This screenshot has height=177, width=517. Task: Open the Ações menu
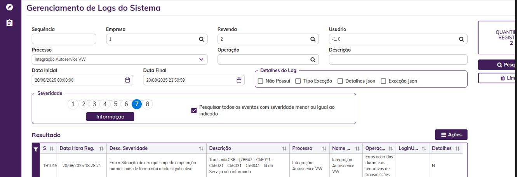point(451,135)
